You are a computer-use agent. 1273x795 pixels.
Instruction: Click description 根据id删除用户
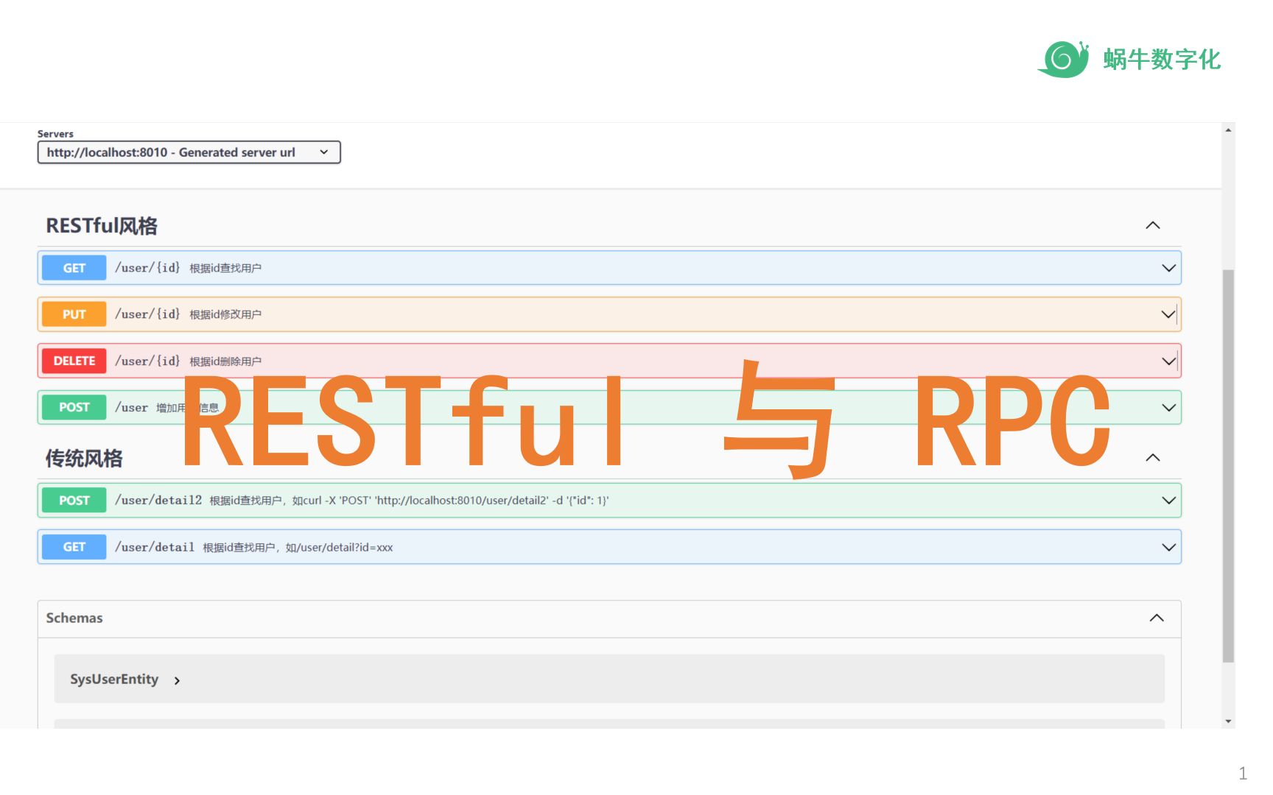[225, 361]
